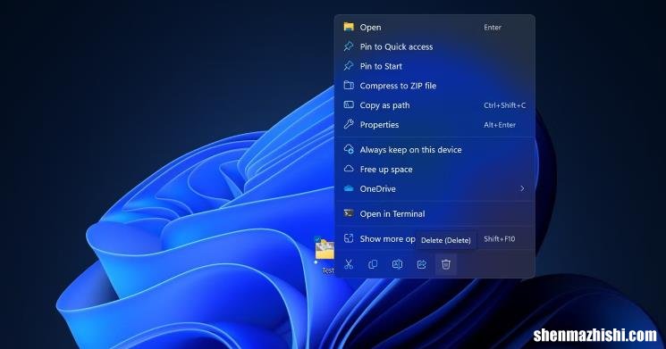Click the Rename icon in context menu
Image resolution: width=666 pixels, height=349 pixels.
point(397,264)
